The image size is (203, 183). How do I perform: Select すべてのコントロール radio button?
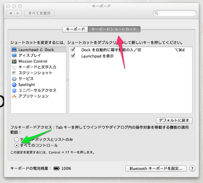17,145
